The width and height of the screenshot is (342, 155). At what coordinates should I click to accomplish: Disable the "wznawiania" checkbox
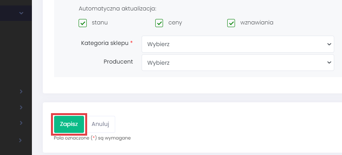point(231,23)
